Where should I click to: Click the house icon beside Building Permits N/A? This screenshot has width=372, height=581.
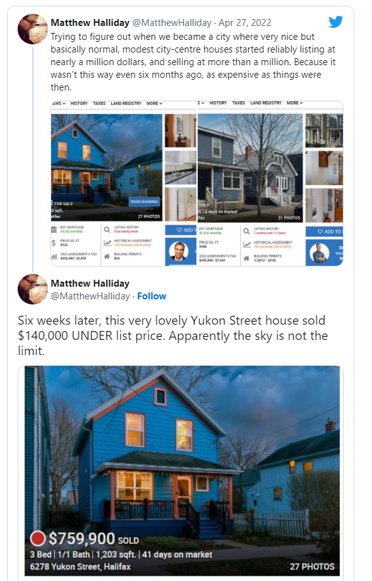point(107,256)
